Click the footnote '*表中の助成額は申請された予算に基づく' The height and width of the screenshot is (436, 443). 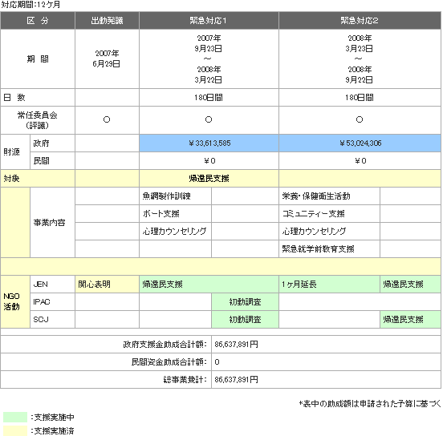(370, 404)
